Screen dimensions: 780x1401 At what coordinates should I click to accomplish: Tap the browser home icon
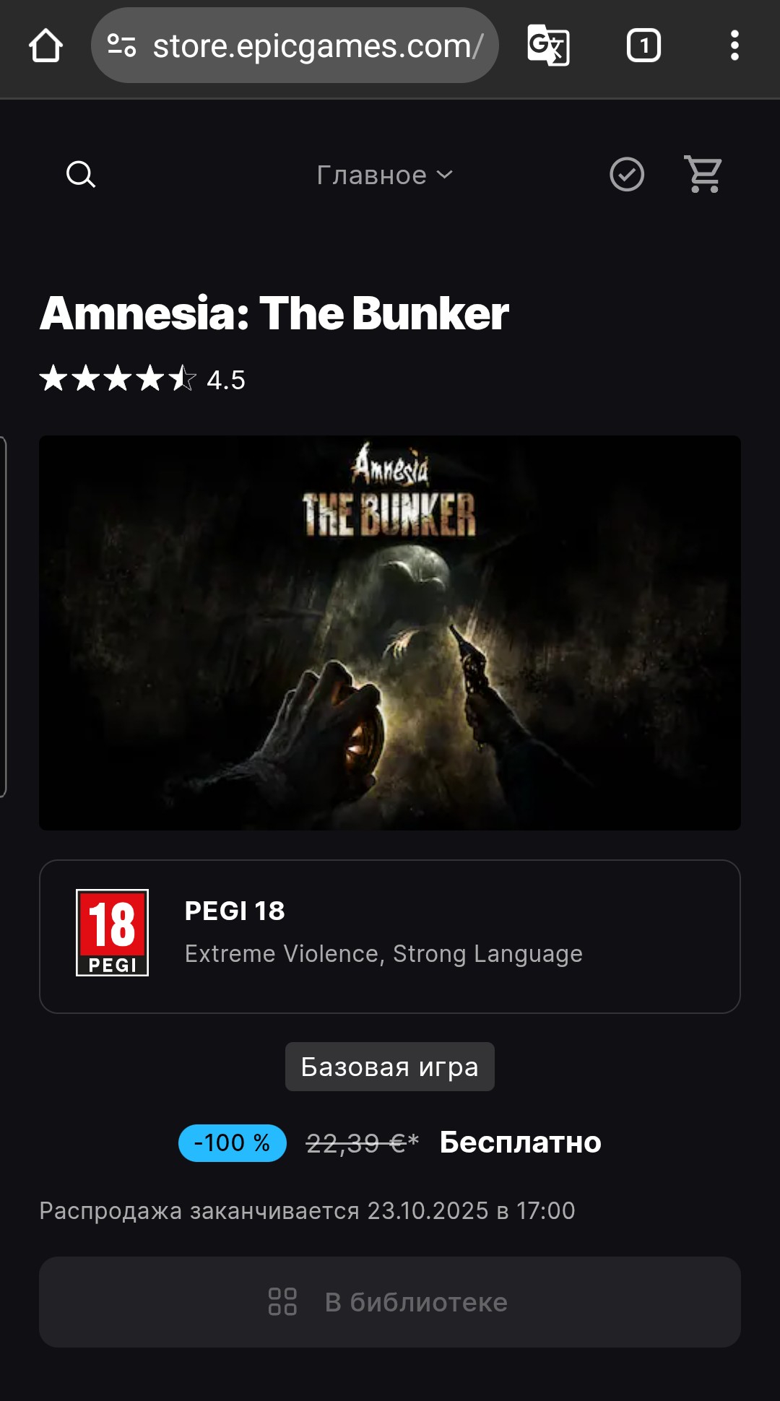(x=45, y=45)
